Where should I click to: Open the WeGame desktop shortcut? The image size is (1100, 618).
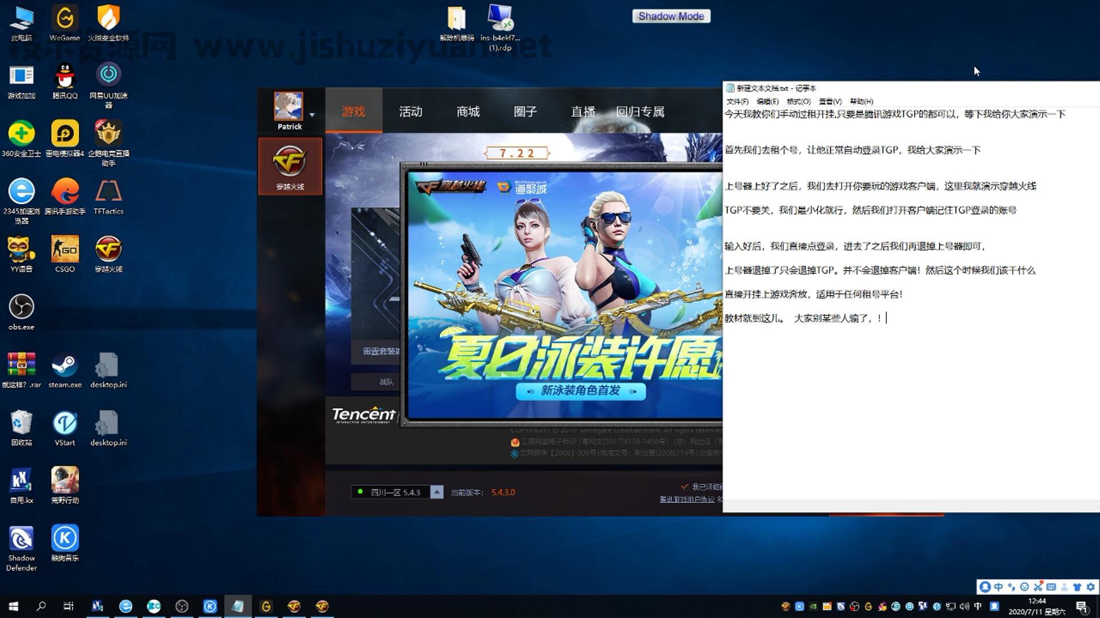[65, 23]
